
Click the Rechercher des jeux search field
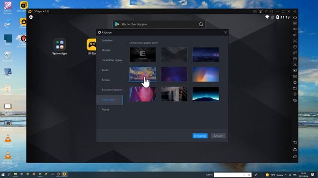[x=159, y=24]
